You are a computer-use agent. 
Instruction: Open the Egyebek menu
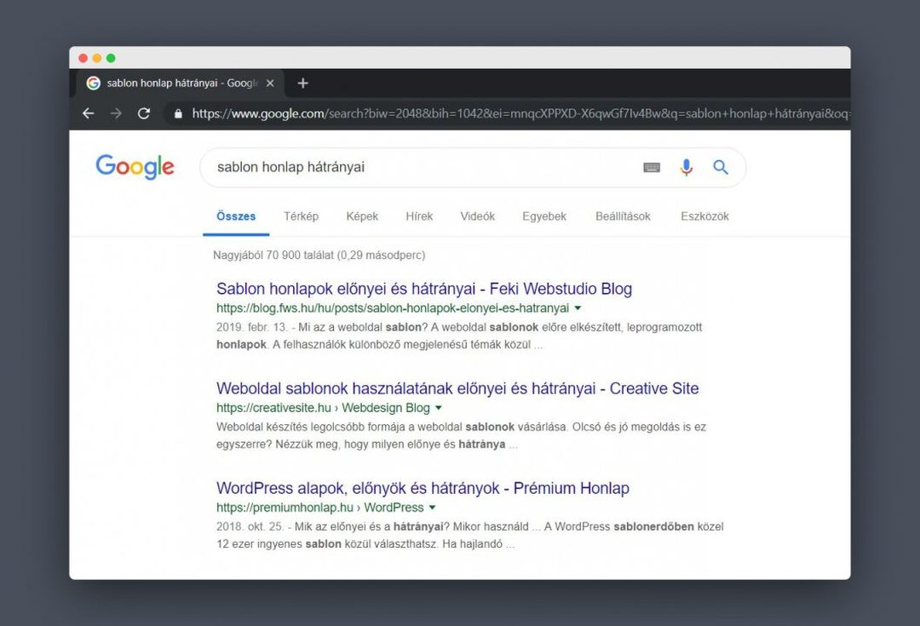(x=543, y=216)
